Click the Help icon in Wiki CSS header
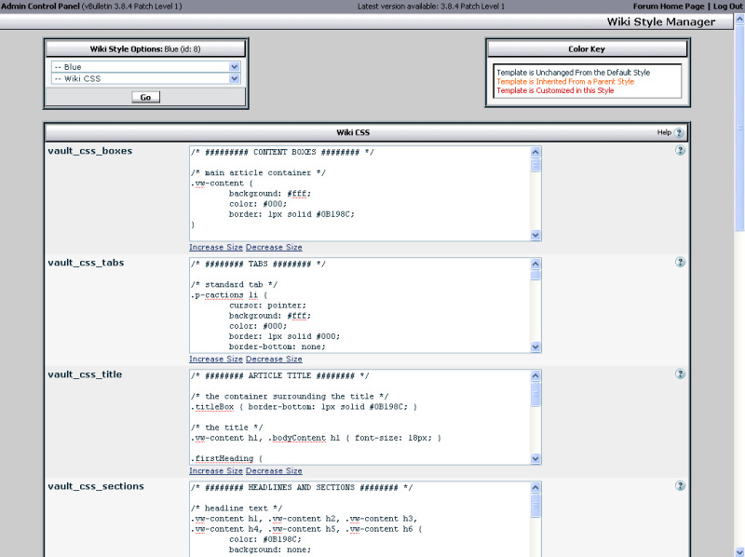The image size is (745, 557). pyautogui.click(x=679, y=133)
